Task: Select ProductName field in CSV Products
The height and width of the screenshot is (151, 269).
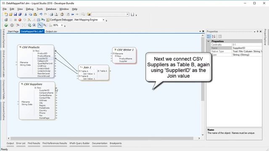Action: click(44, 56)
